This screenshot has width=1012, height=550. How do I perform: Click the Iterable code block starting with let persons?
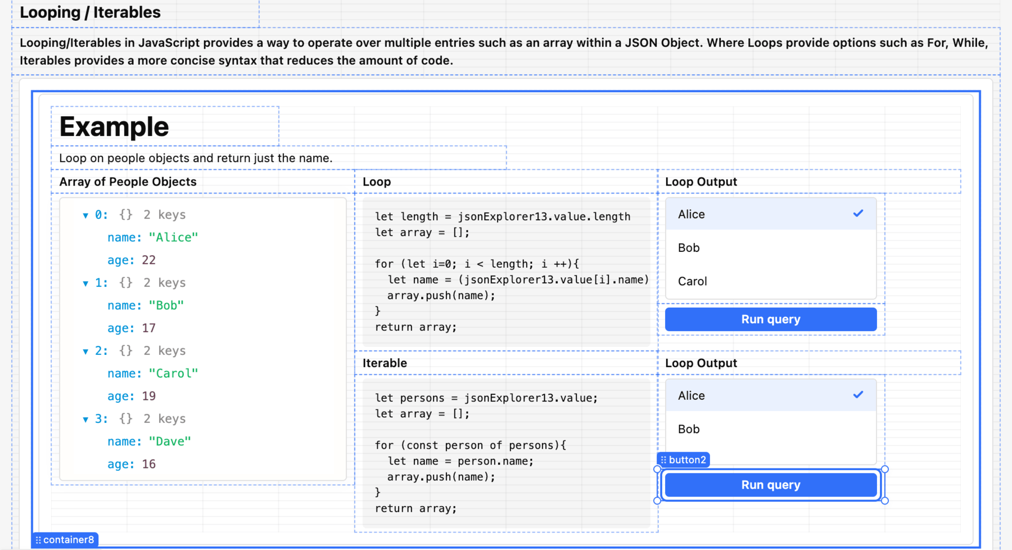pyautogui.click(x=506, y=453)
